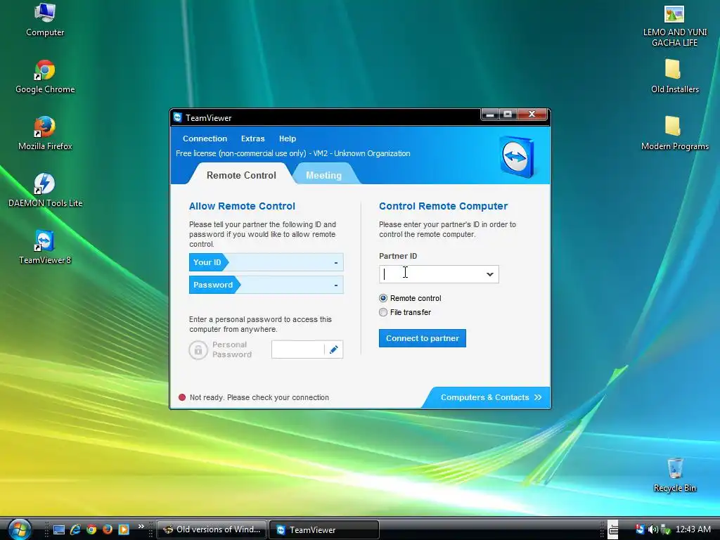The image size is (720, 540).
Task: Click the TeamViewer taskbar button
Action: (x=323, y=529)
